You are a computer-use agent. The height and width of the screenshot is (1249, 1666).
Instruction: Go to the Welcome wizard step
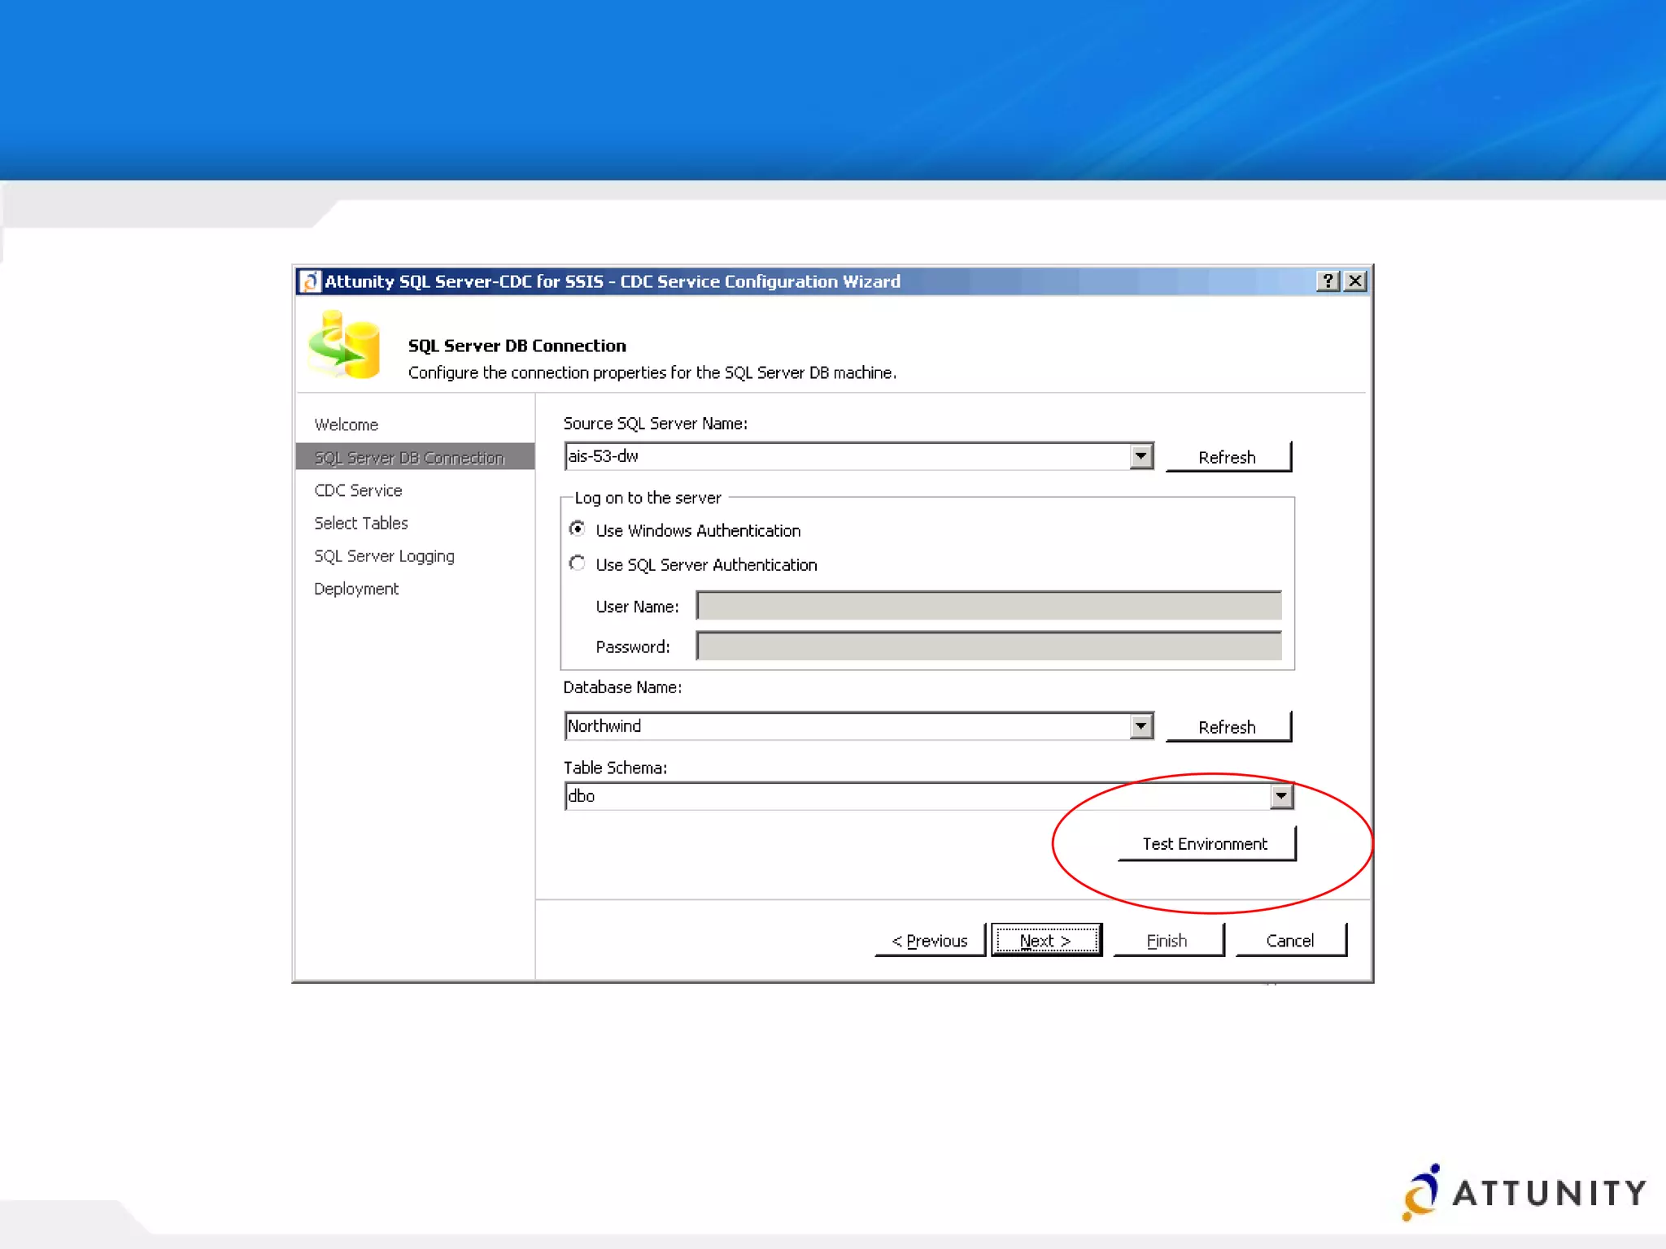coord(347,424)
